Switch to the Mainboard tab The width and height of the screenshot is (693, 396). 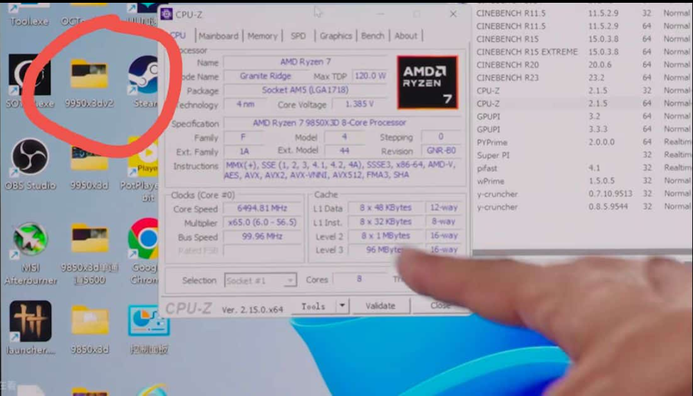pos(218,36)
